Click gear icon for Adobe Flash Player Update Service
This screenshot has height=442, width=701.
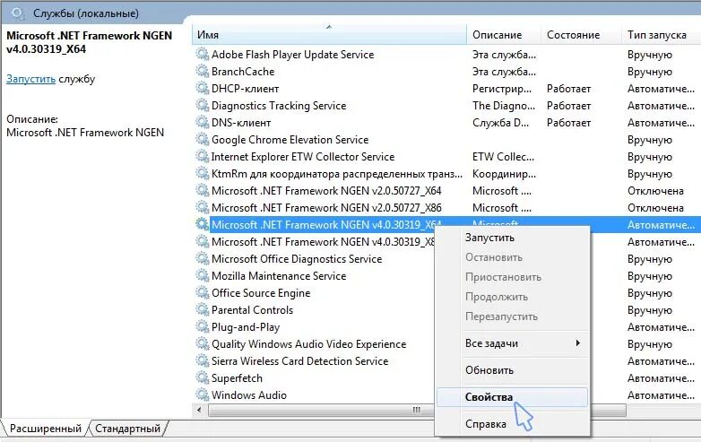(x=202, y=55)
